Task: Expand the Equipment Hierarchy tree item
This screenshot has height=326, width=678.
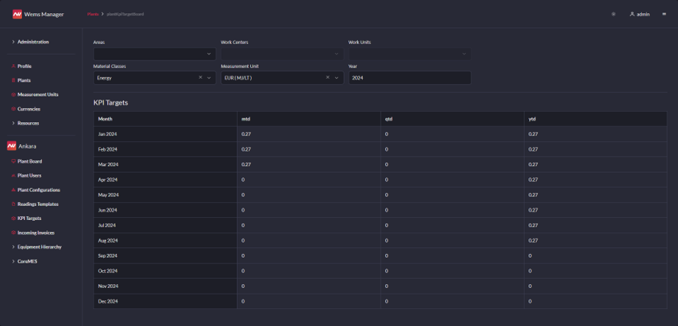Action: pyautogui.click(x=13, y=247)
